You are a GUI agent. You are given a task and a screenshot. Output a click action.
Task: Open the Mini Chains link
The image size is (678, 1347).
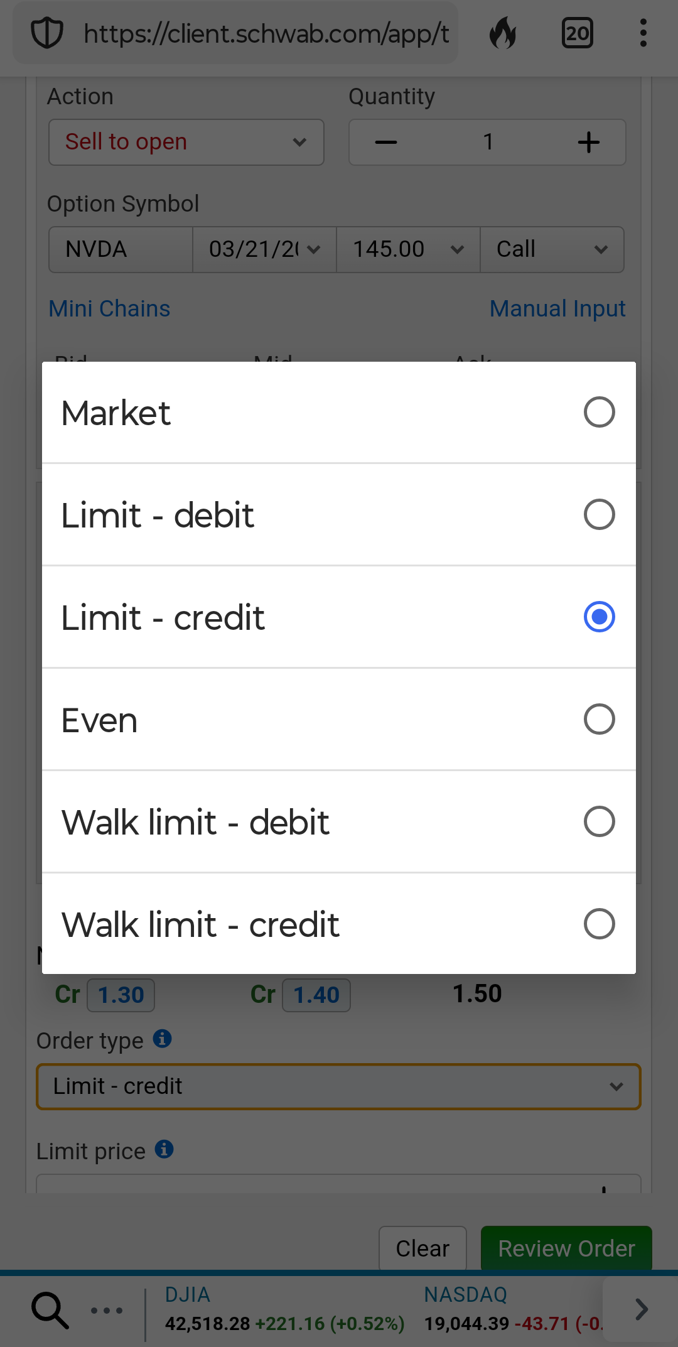pos(109,309)
